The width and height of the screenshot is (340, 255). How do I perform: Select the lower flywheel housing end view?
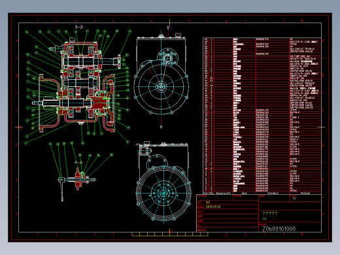coord(163,182)
